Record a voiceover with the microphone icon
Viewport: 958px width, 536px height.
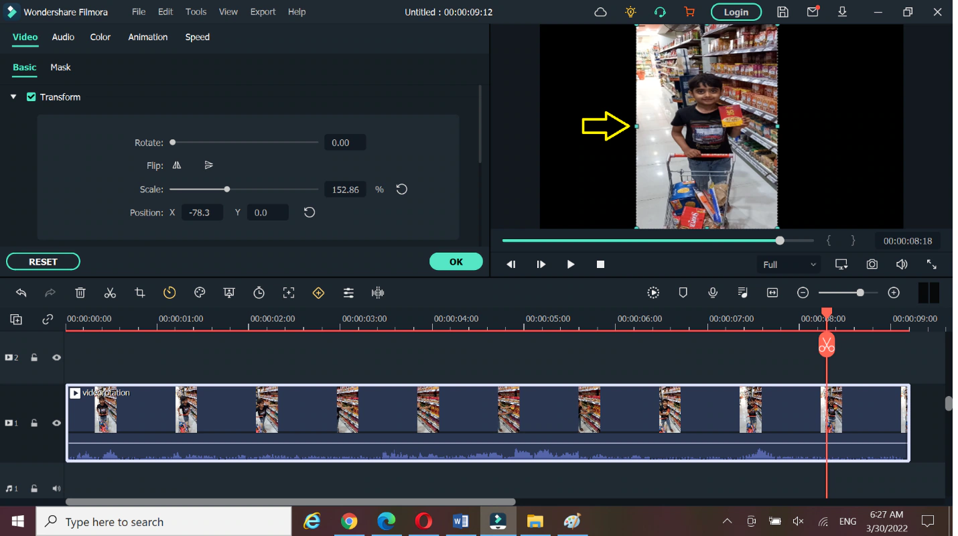point(713,293)
